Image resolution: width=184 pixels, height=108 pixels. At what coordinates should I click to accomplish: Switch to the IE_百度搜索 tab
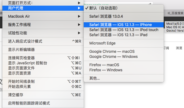coord(175,13)
